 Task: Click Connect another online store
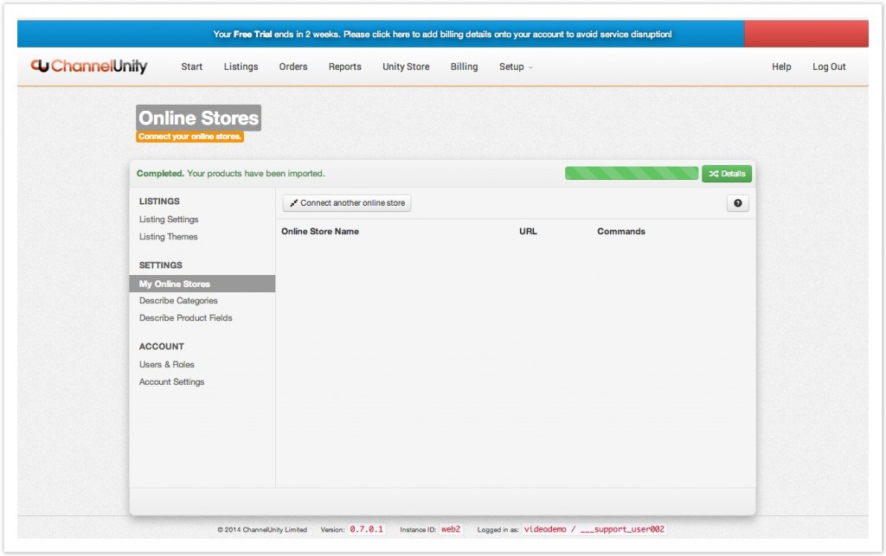(346, 202)
